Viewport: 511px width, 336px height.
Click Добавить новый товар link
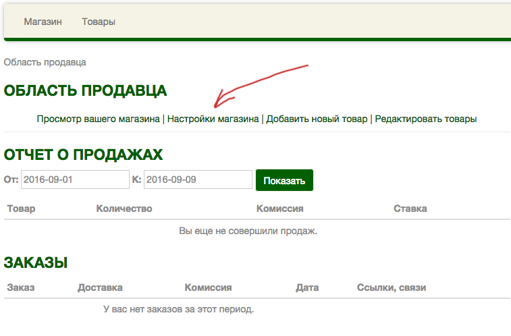pos(317,119)
